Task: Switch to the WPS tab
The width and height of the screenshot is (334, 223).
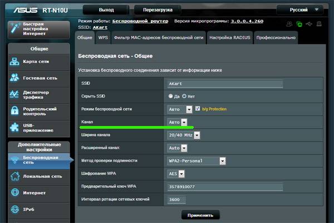Action: coord(103,37)
